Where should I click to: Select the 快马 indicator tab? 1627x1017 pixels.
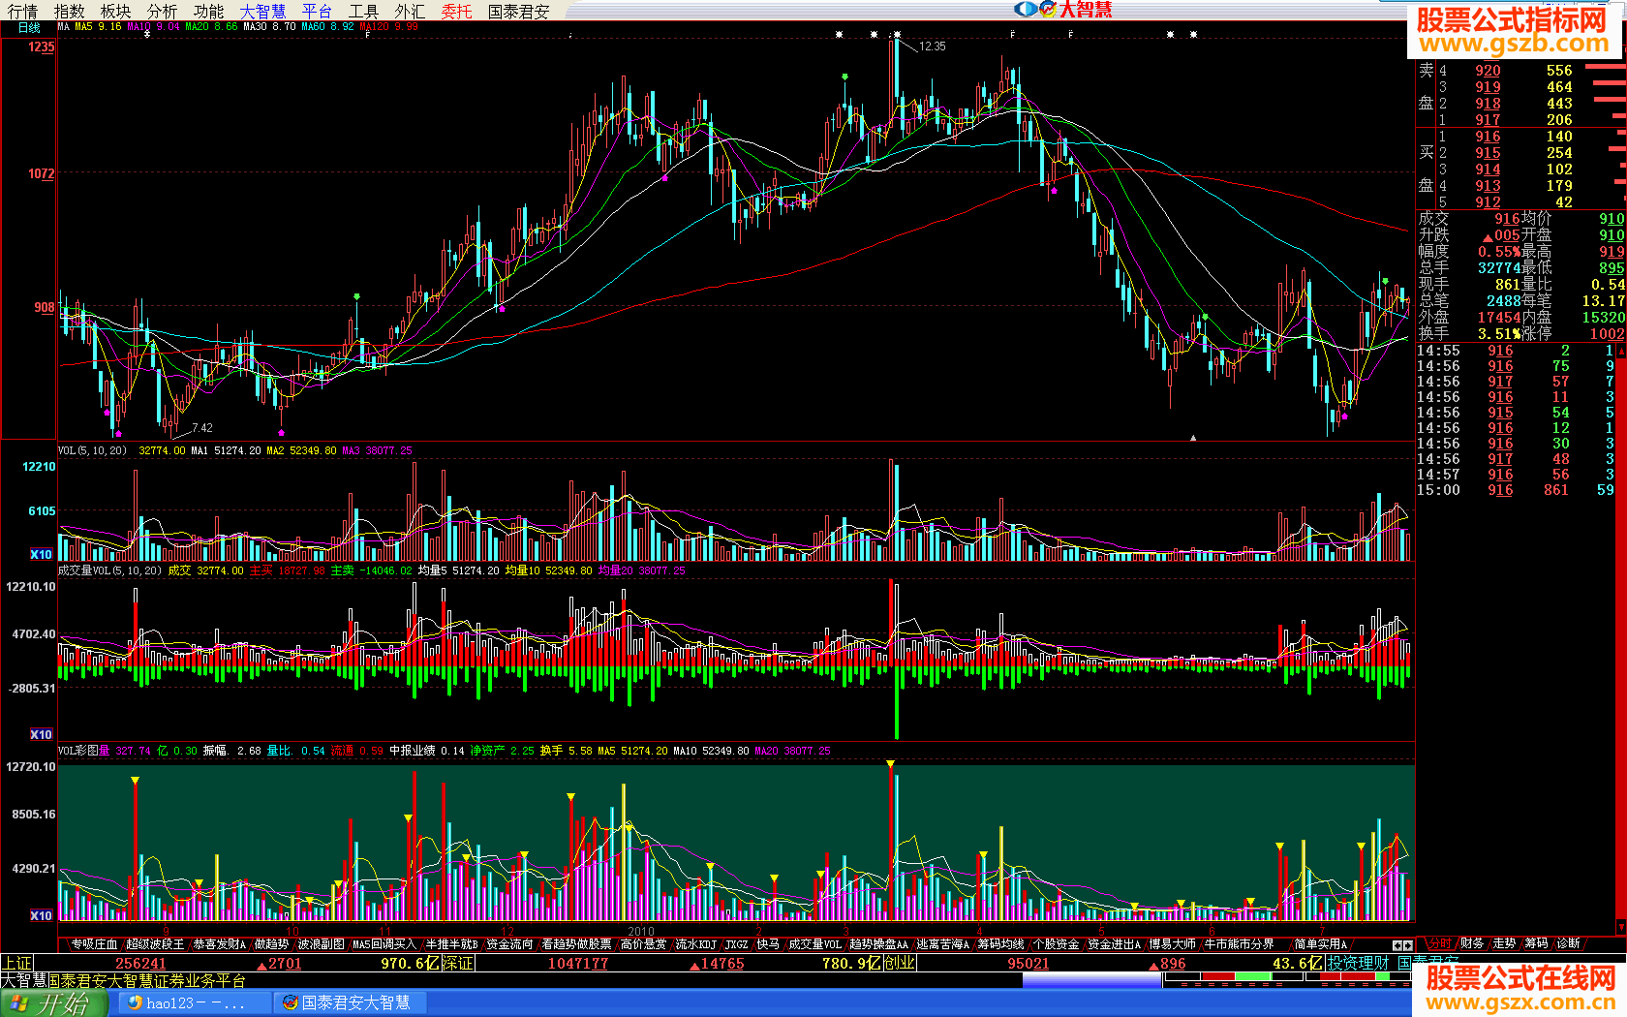tap(769, 943)
